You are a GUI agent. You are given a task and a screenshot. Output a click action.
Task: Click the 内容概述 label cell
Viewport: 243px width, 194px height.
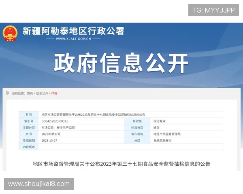click(29, 147)
